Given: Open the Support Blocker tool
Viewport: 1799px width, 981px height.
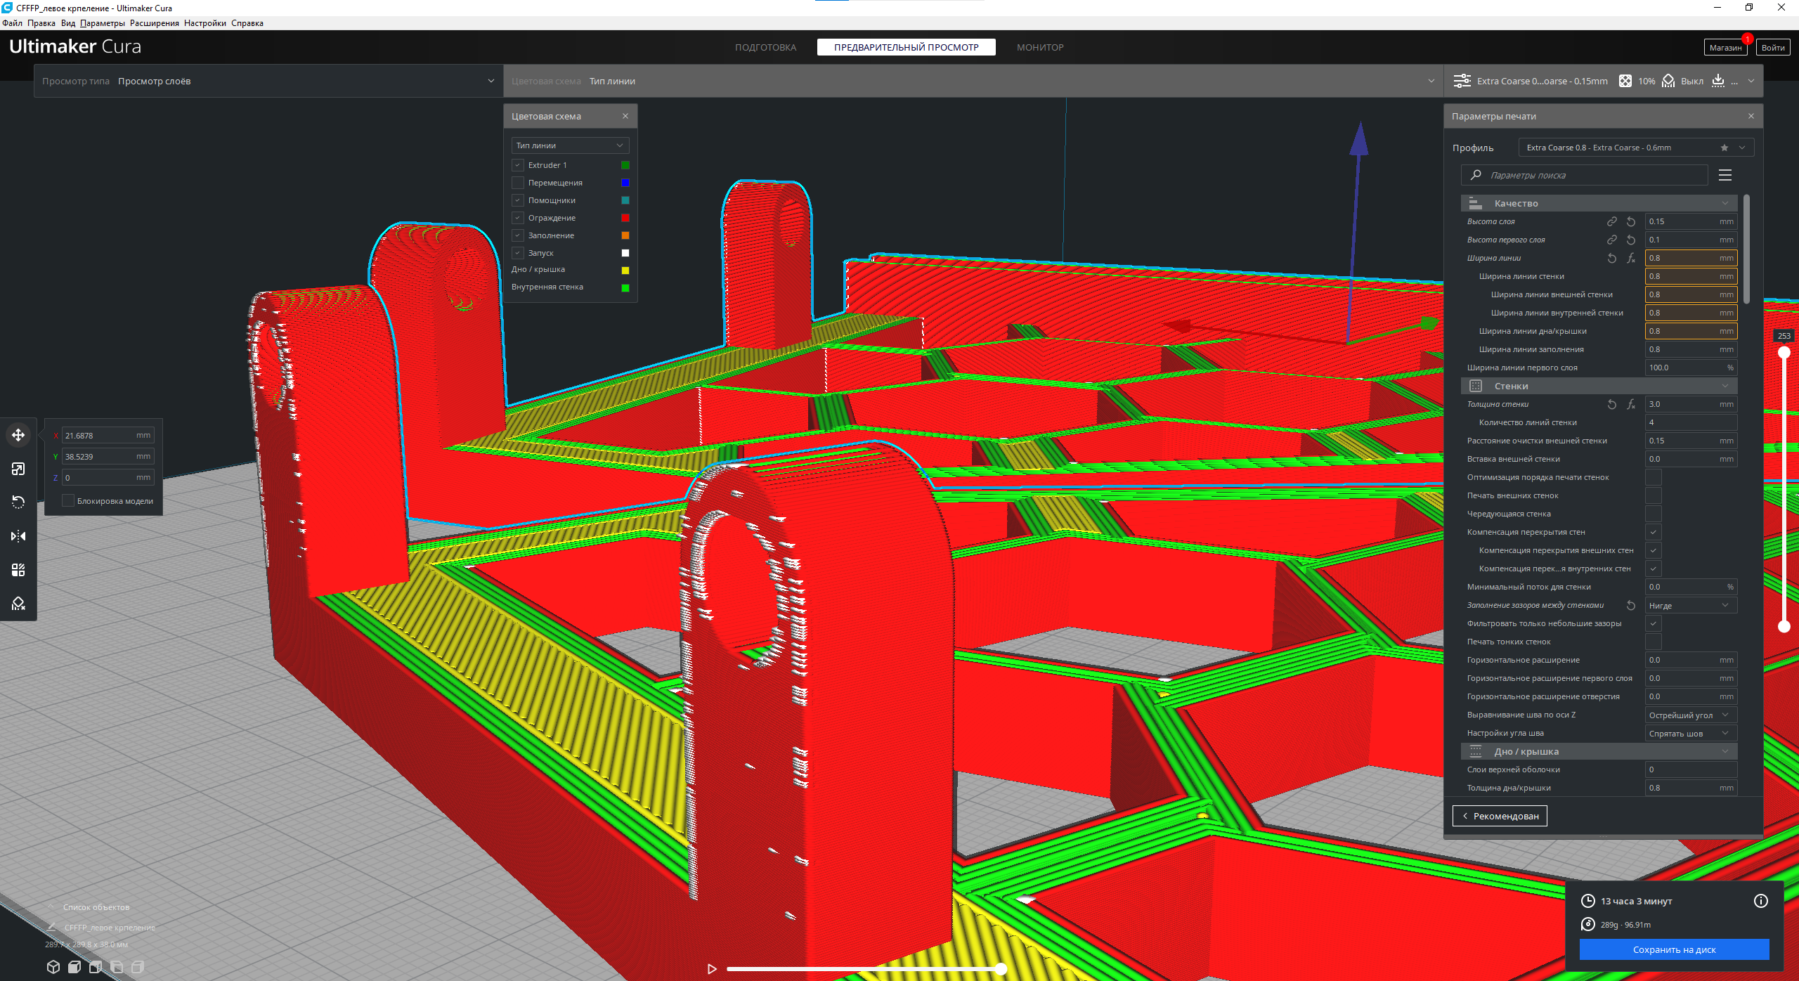Looking at the screenshot, I should click(18, 604).
